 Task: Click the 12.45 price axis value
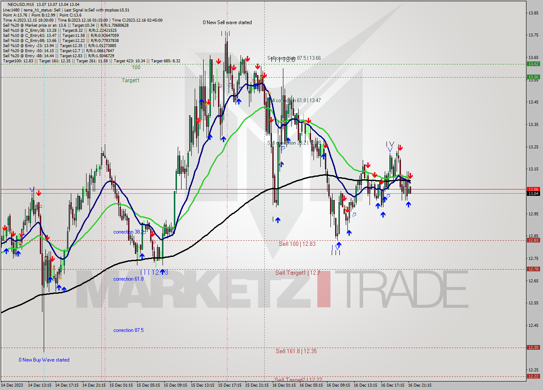(x=533, y=326)
